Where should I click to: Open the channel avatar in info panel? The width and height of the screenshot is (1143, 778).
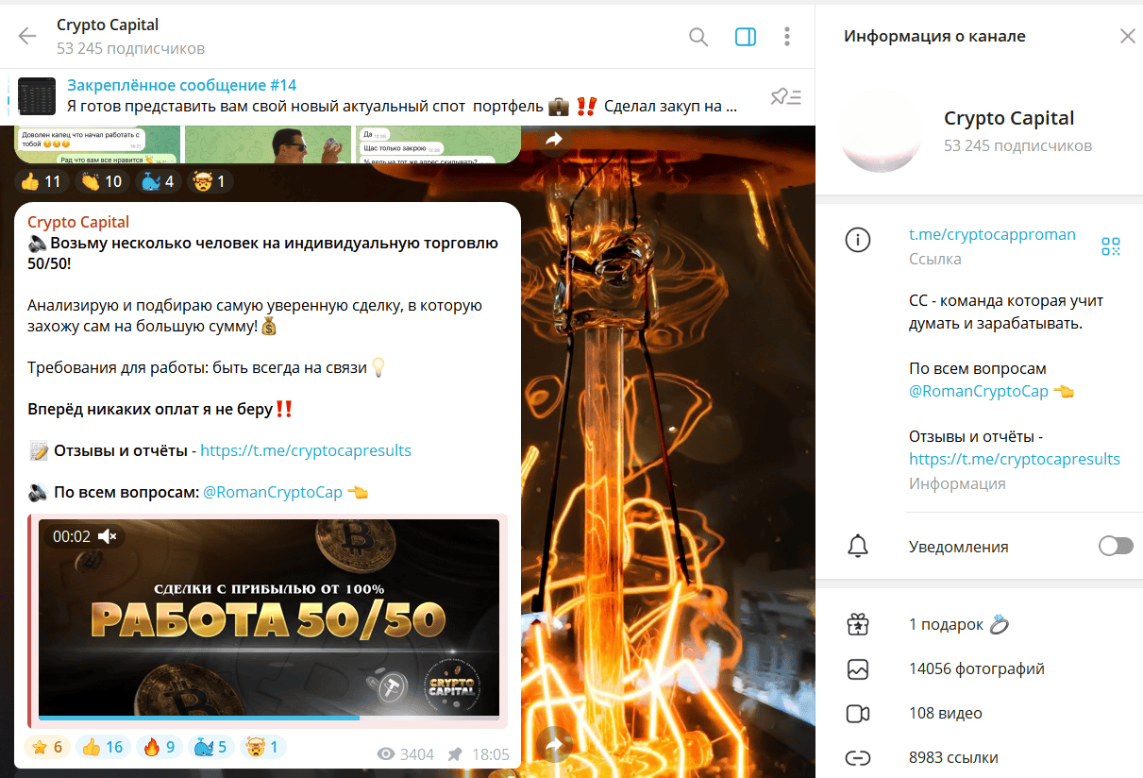tap(881, 132)
